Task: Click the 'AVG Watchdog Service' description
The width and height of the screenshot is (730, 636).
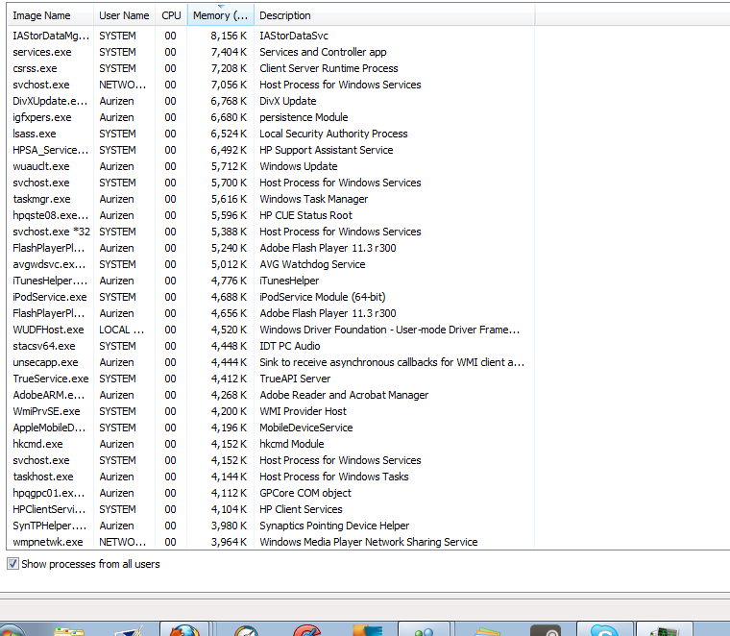Action: [x=312, y=264]
